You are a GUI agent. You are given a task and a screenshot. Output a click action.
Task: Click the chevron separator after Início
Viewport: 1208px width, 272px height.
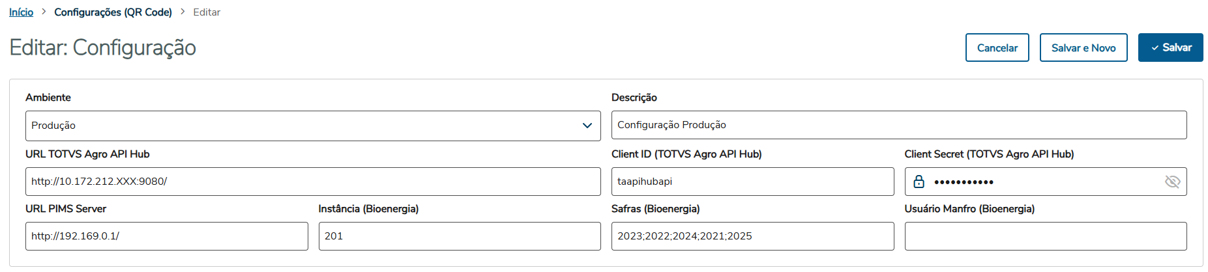point(44,12)
